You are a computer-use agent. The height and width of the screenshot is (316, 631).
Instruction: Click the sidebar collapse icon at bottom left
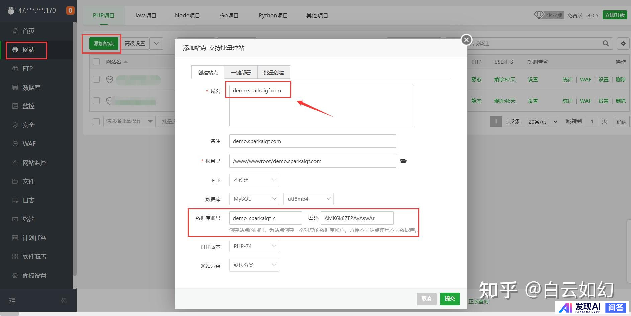pyautogui.click(x=12, y=301)
